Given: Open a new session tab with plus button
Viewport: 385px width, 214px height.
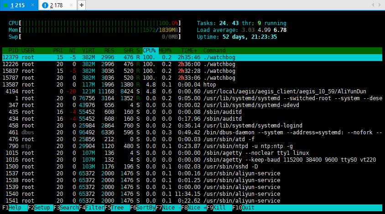Looking at the screenshot, I should click(x=82, y=5).
